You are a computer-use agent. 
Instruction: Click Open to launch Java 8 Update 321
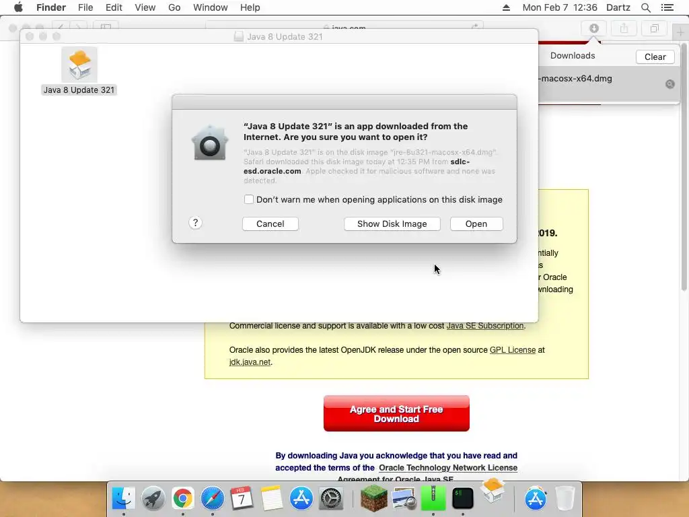point(476,223)
